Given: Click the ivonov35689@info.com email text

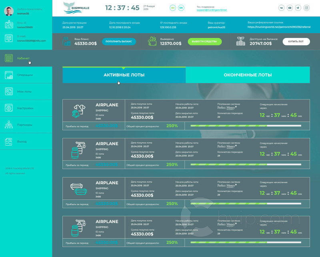Looking at the screenshot, I should pos(32,41).
